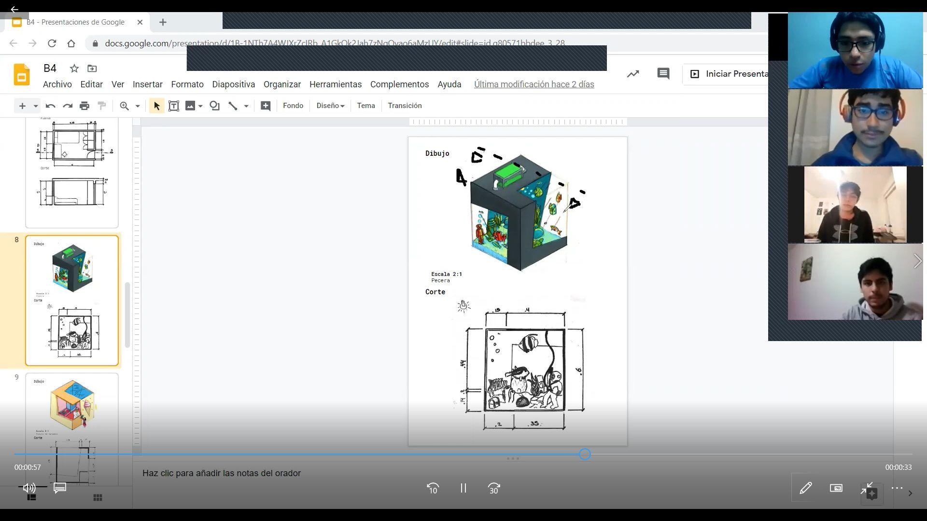The image size is (927, 521).
Task: Select the line tool
Action: tap(233, 106)
